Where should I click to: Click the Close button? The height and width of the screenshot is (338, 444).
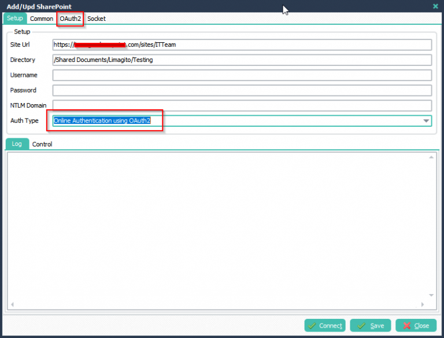416,325
